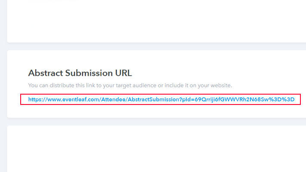
Task: Click the link distribution description text
Action: tap(130, 86)
